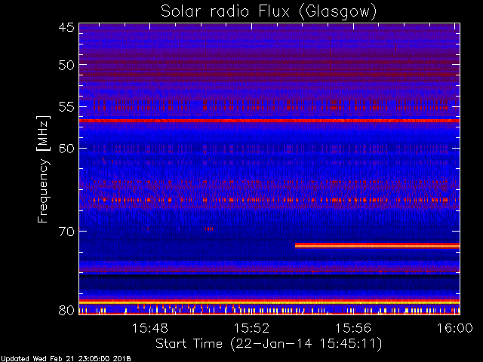483x362 pixels.
Task: Click the 'Start Time (22-Jan-14 15:45:11)' label
Action: pos(269,344)
